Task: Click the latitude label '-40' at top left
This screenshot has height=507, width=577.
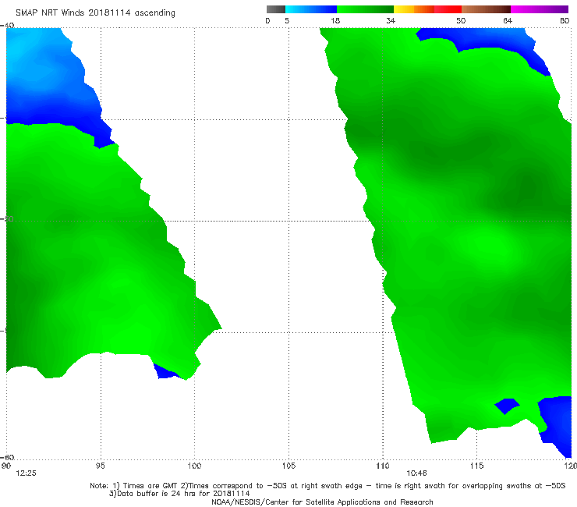Action: tap(7, 25)
